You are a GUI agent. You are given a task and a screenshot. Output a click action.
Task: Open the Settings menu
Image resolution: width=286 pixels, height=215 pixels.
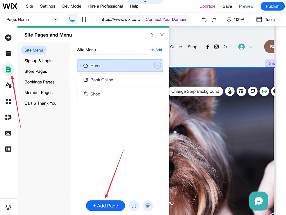point(47,6)
